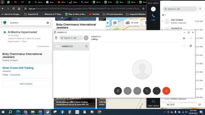
Task: Open the dial keypad in call controls
Action: [147, 91]
